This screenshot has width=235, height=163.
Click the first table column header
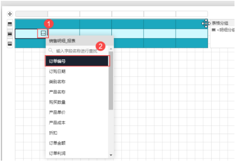pyautogui.click(x=31, y=14)
